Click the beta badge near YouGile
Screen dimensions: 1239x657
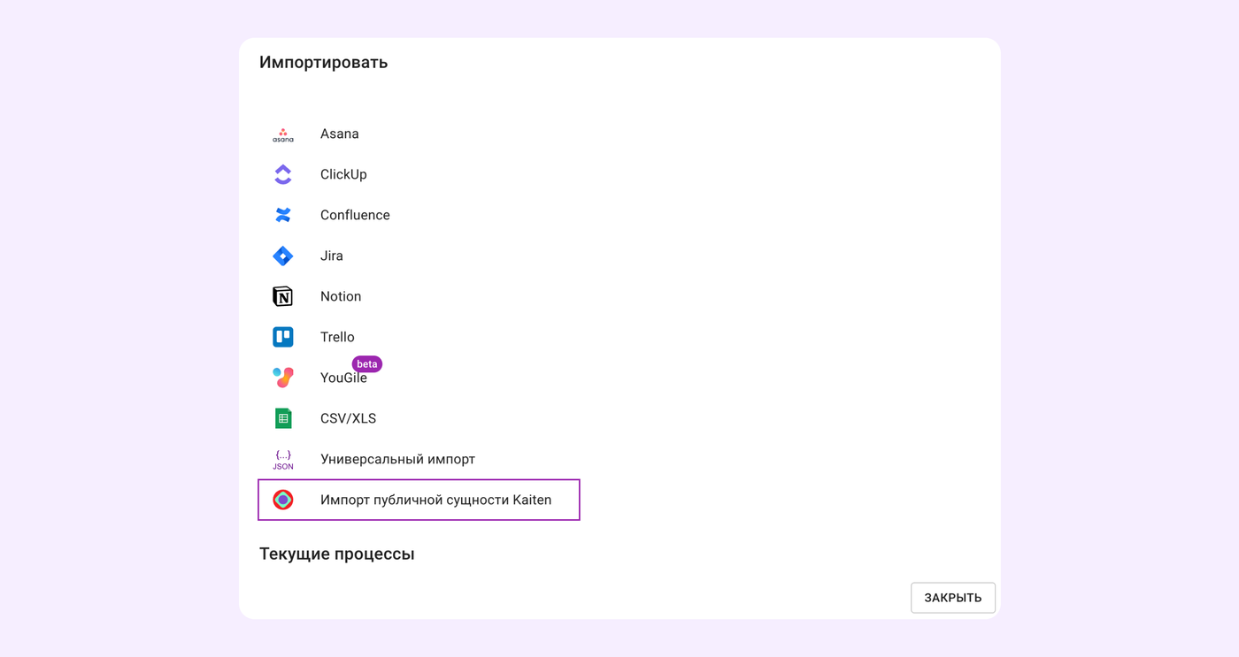point(367,364)
